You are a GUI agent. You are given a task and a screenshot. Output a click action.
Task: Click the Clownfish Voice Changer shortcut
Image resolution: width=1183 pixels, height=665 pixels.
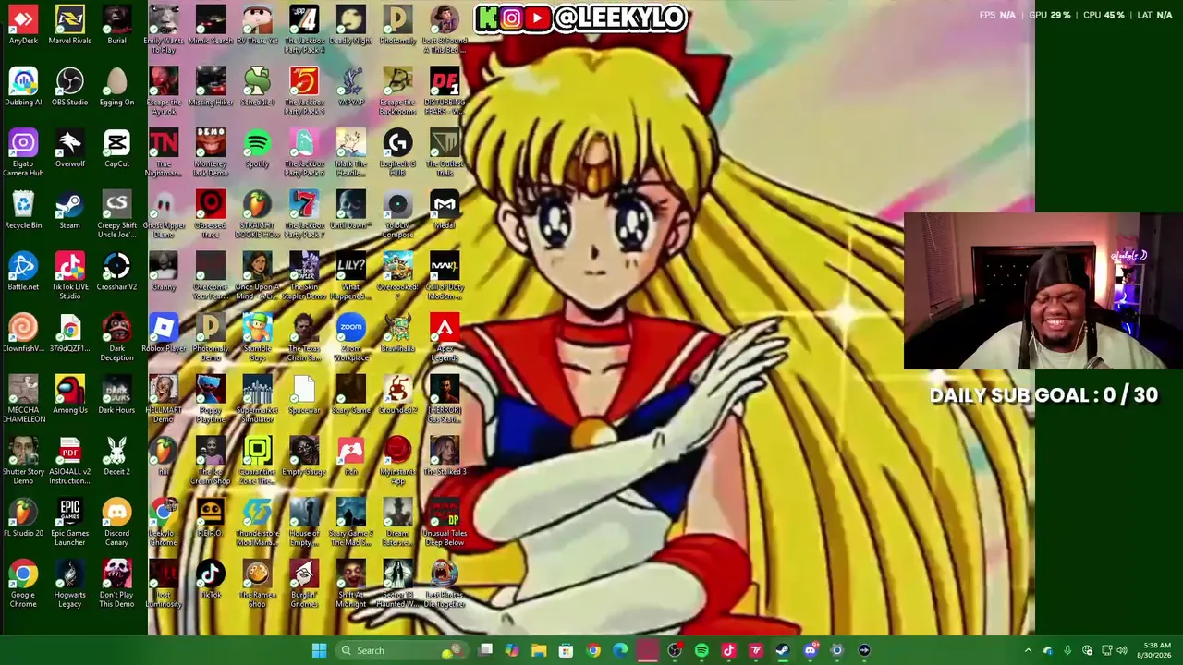coord(23,332)
